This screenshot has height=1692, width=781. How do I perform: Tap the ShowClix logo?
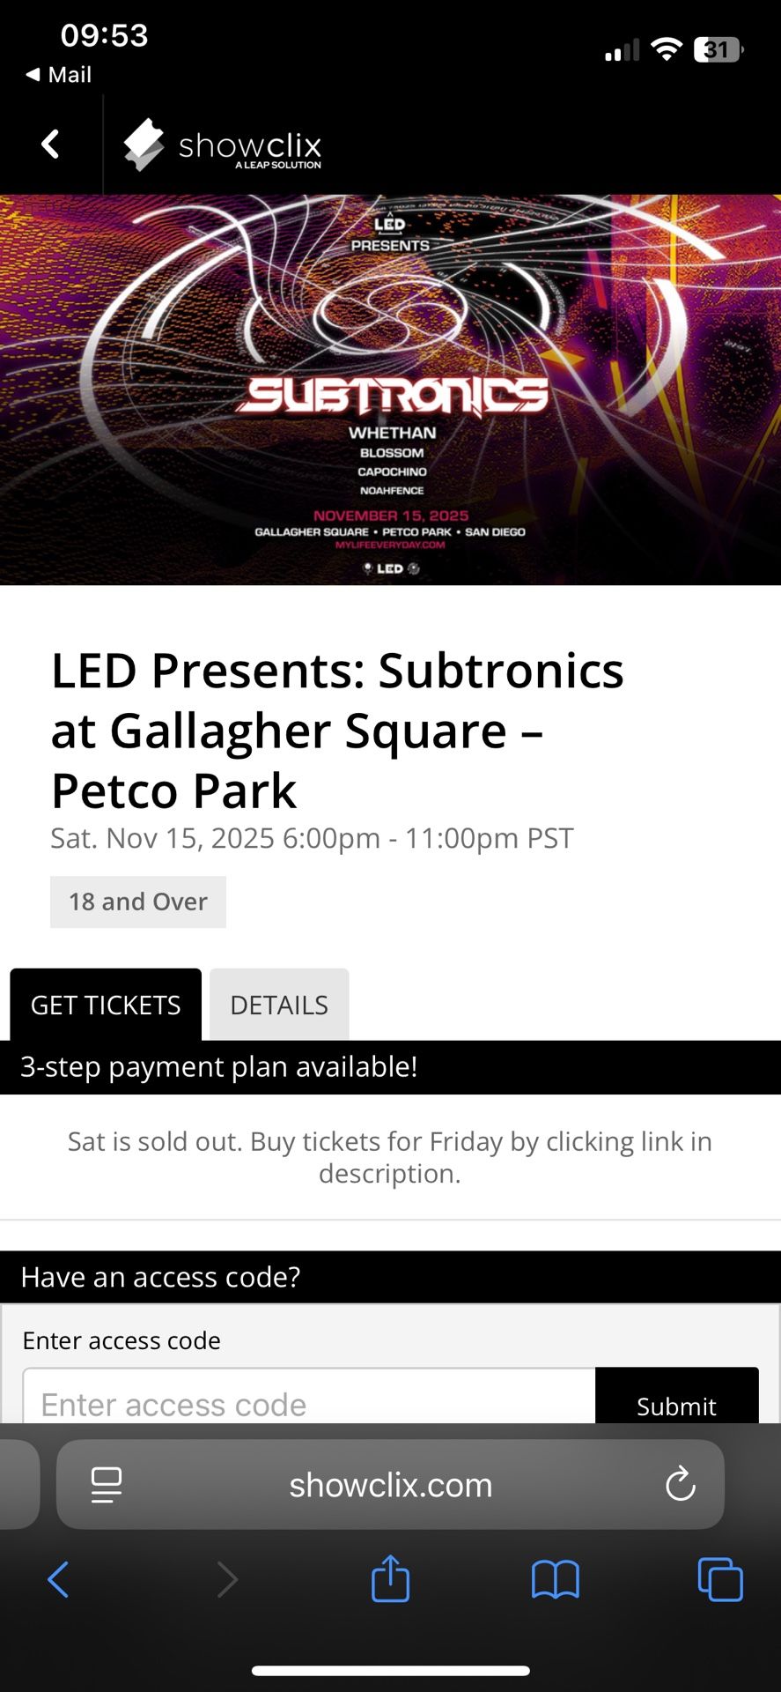click(223, 145)
